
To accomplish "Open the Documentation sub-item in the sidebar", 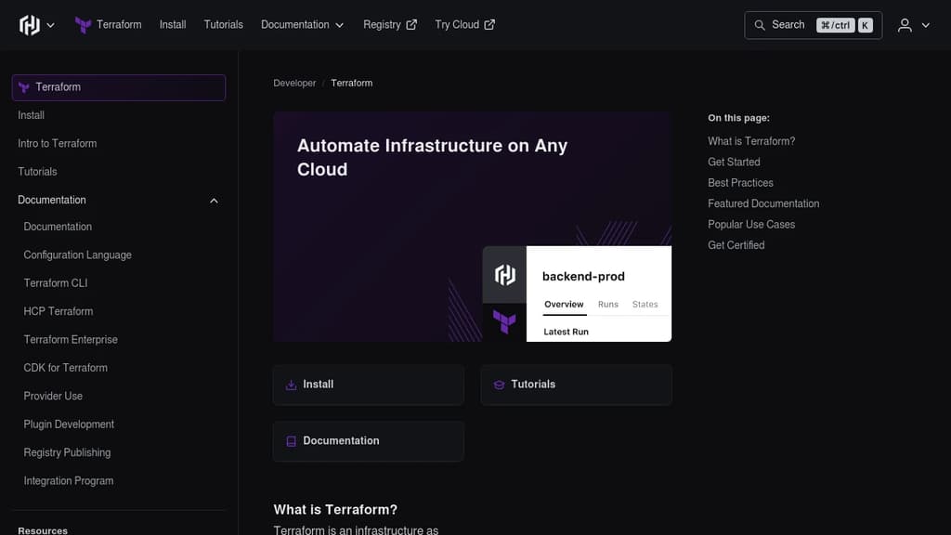I will coord(58,227).
